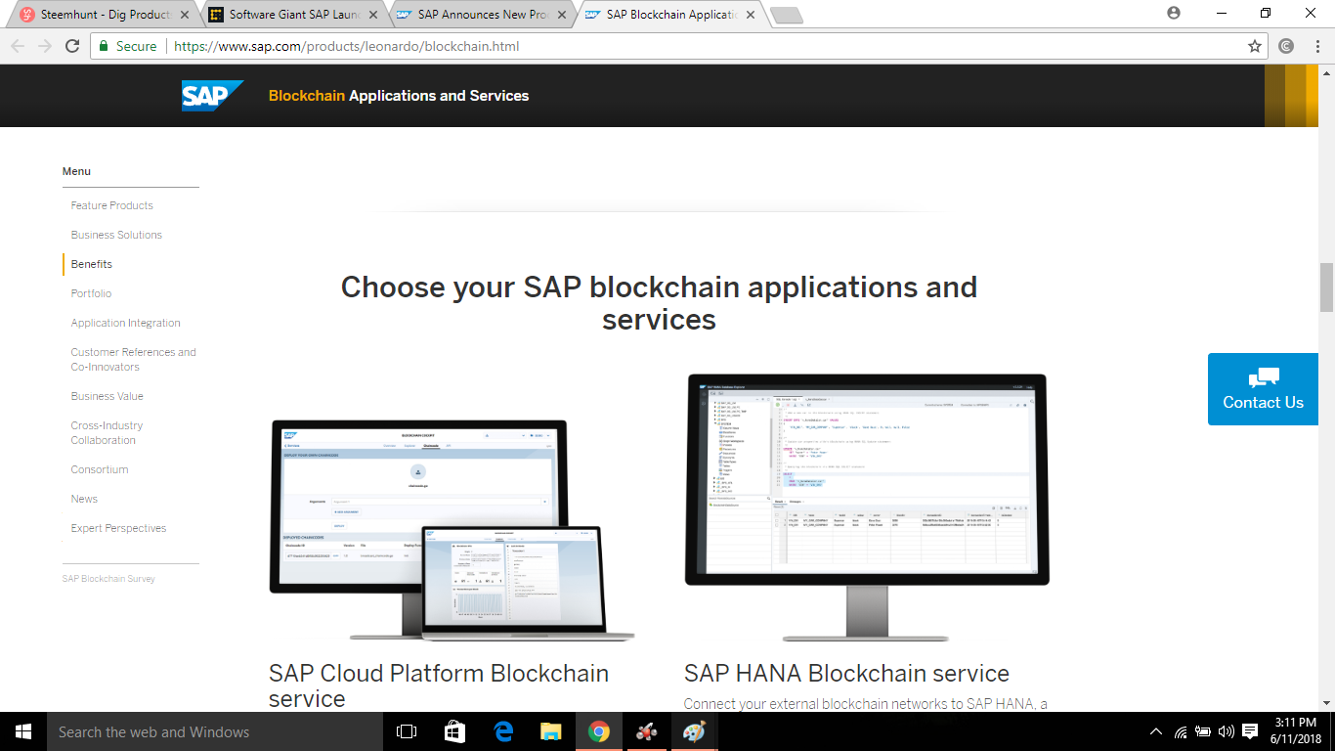Viewport: 1335px width, 751px height.
Task: Close the Software Giant SAP tab
Action: (372, 15)
